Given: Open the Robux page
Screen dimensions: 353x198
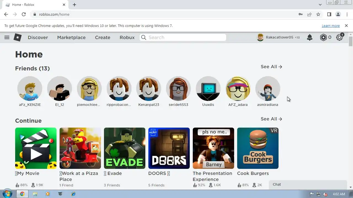Looking at the screenshot, I should (x=127, y=37).
